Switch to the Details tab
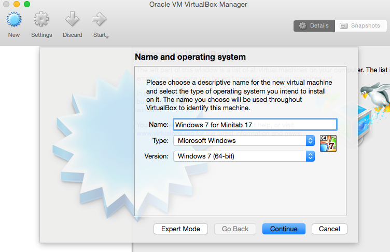Screen dimensions: 390x252 314,25
